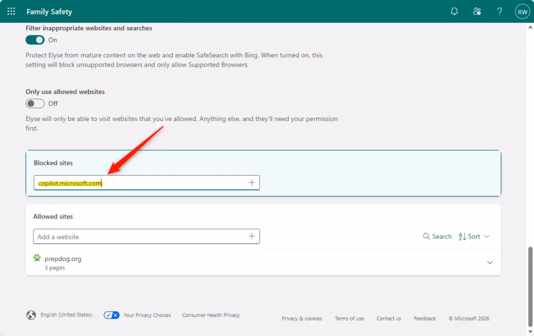Add blocked site with plus icon
Image resolution: width=534 pixels, height=336 pixels.
(252, 183)
